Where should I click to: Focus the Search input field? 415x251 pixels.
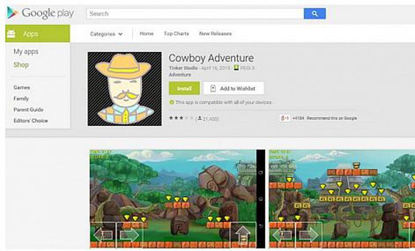(x=195, y=14)
